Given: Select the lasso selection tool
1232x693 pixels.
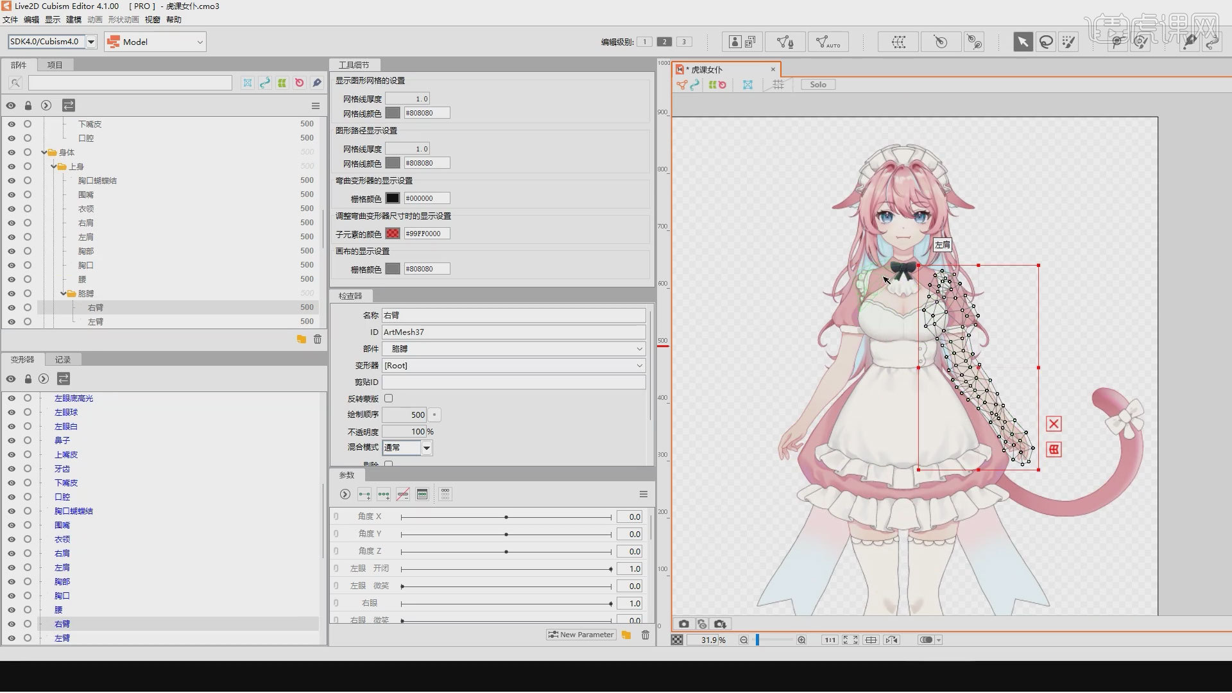Looking at the screenshot, I should point(1046,41).
